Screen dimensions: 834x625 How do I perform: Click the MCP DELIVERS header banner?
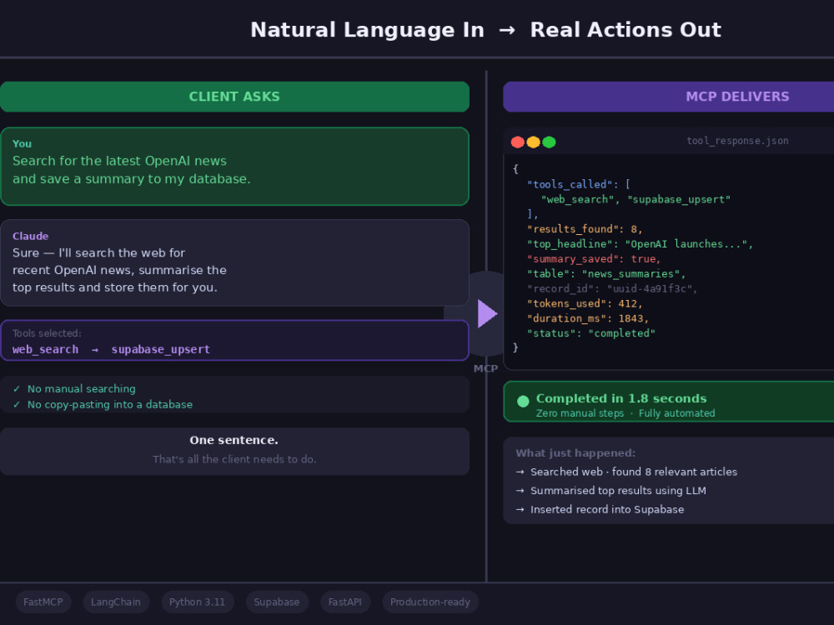(x=669, y=97)
